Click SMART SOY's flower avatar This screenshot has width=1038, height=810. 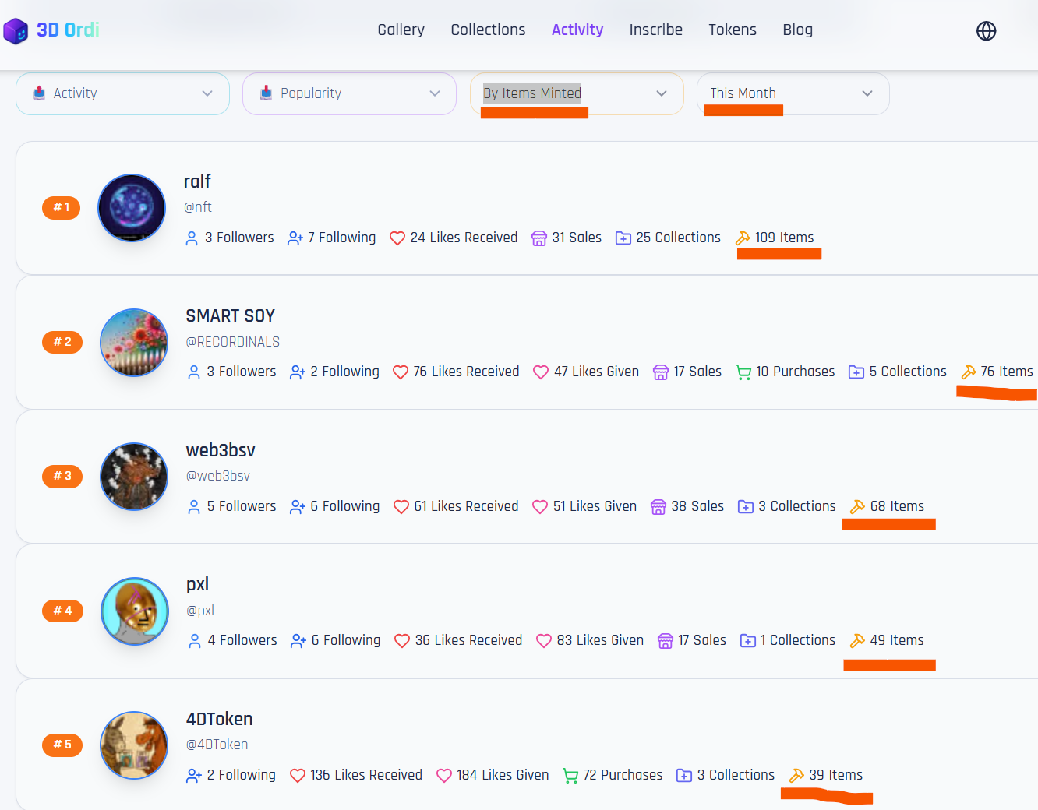134,343
